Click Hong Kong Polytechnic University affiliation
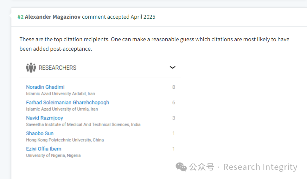The height and width of the screenshot is (179, 307). coord(65,140)
